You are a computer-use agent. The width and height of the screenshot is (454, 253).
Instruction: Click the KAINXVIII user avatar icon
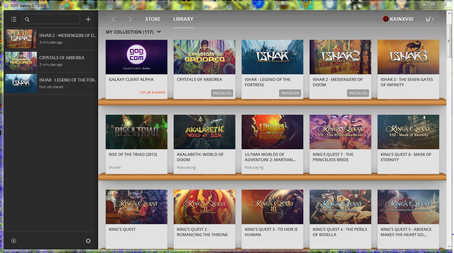[x=385, y=19]
